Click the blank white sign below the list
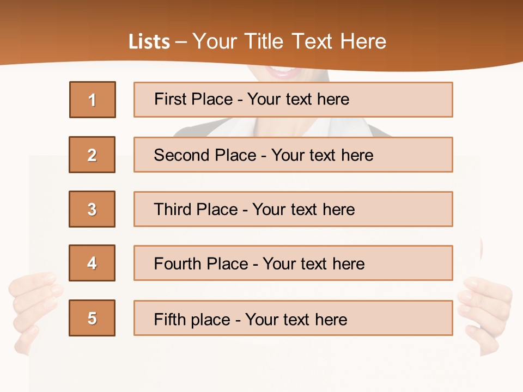523x392 pixels. (x=261, y=365)
